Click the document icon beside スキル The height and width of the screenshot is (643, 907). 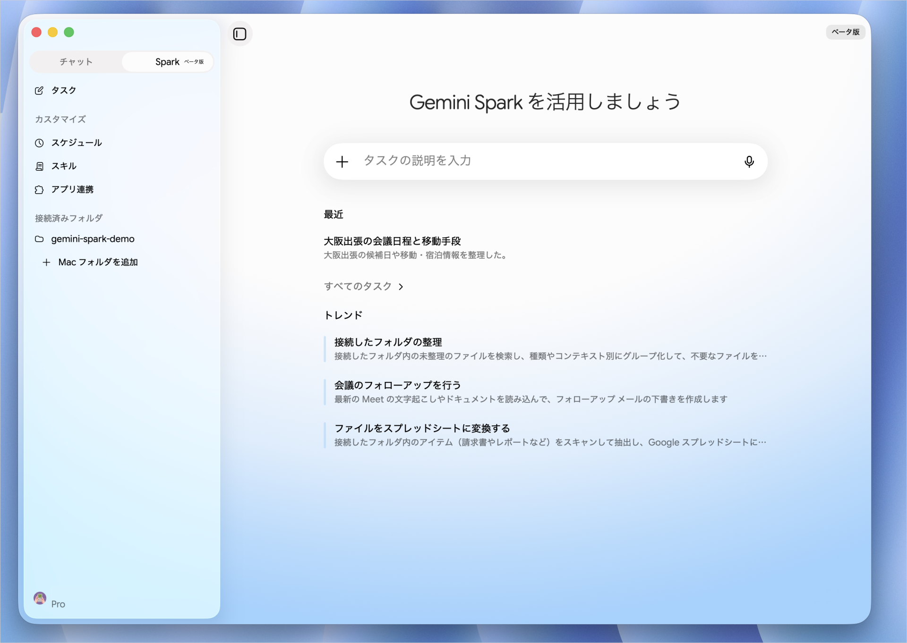[39, 166]
